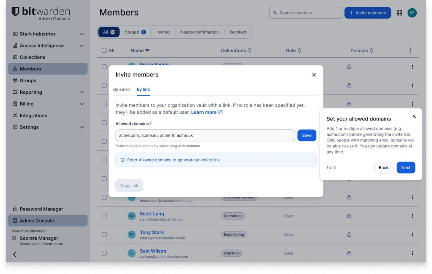Viewport: 432px width, 274px height.
Task: Click the Bitwarden shield logo
Action: point(15,11)
